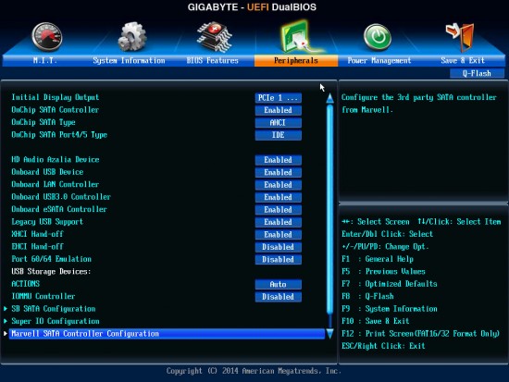
Task: Select the BIOS Features chip icon
Action: pos(215,37)
